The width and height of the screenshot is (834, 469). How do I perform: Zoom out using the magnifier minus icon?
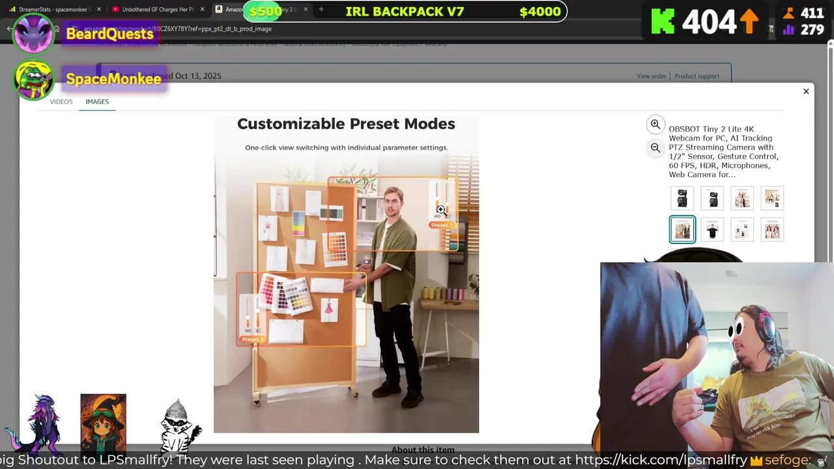click(655, 148)
